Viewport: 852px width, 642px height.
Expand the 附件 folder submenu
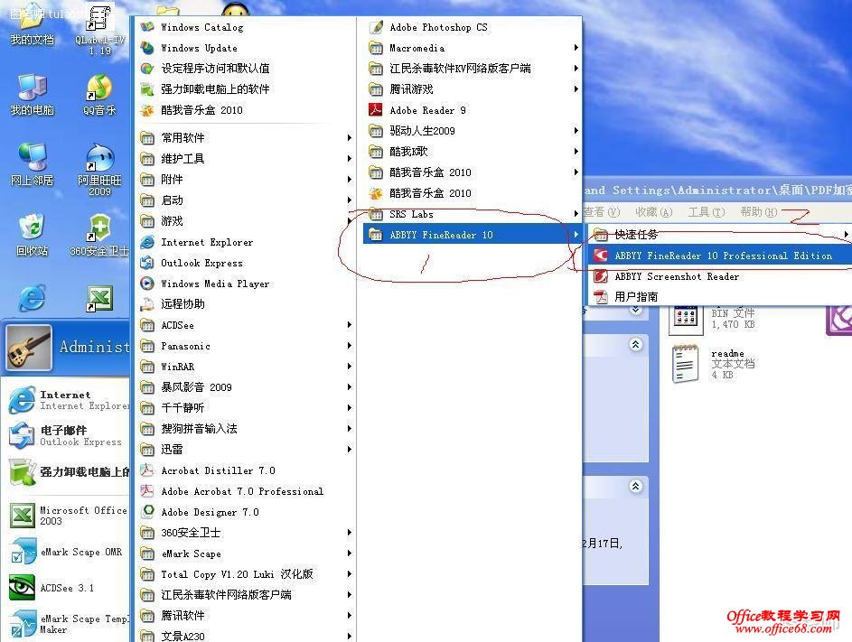pos(245,180)
